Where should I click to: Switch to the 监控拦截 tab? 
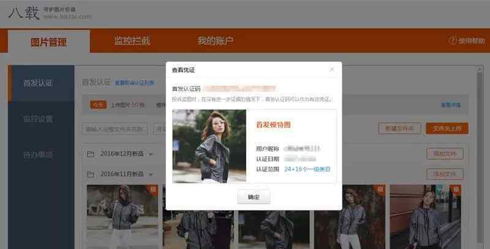(x=132, y=40)
